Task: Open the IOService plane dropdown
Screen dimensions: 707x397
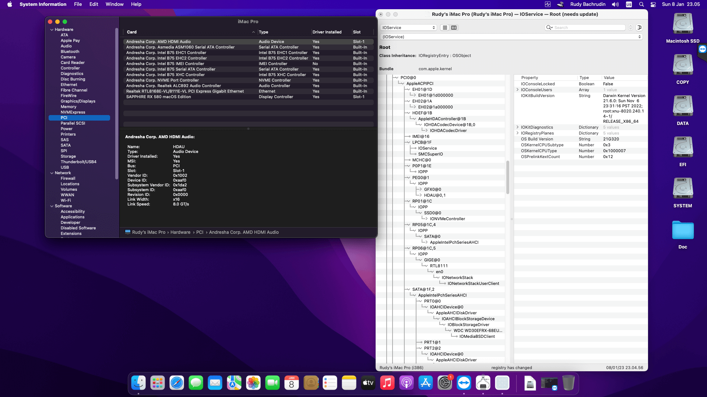Action: tap(408, 28)
